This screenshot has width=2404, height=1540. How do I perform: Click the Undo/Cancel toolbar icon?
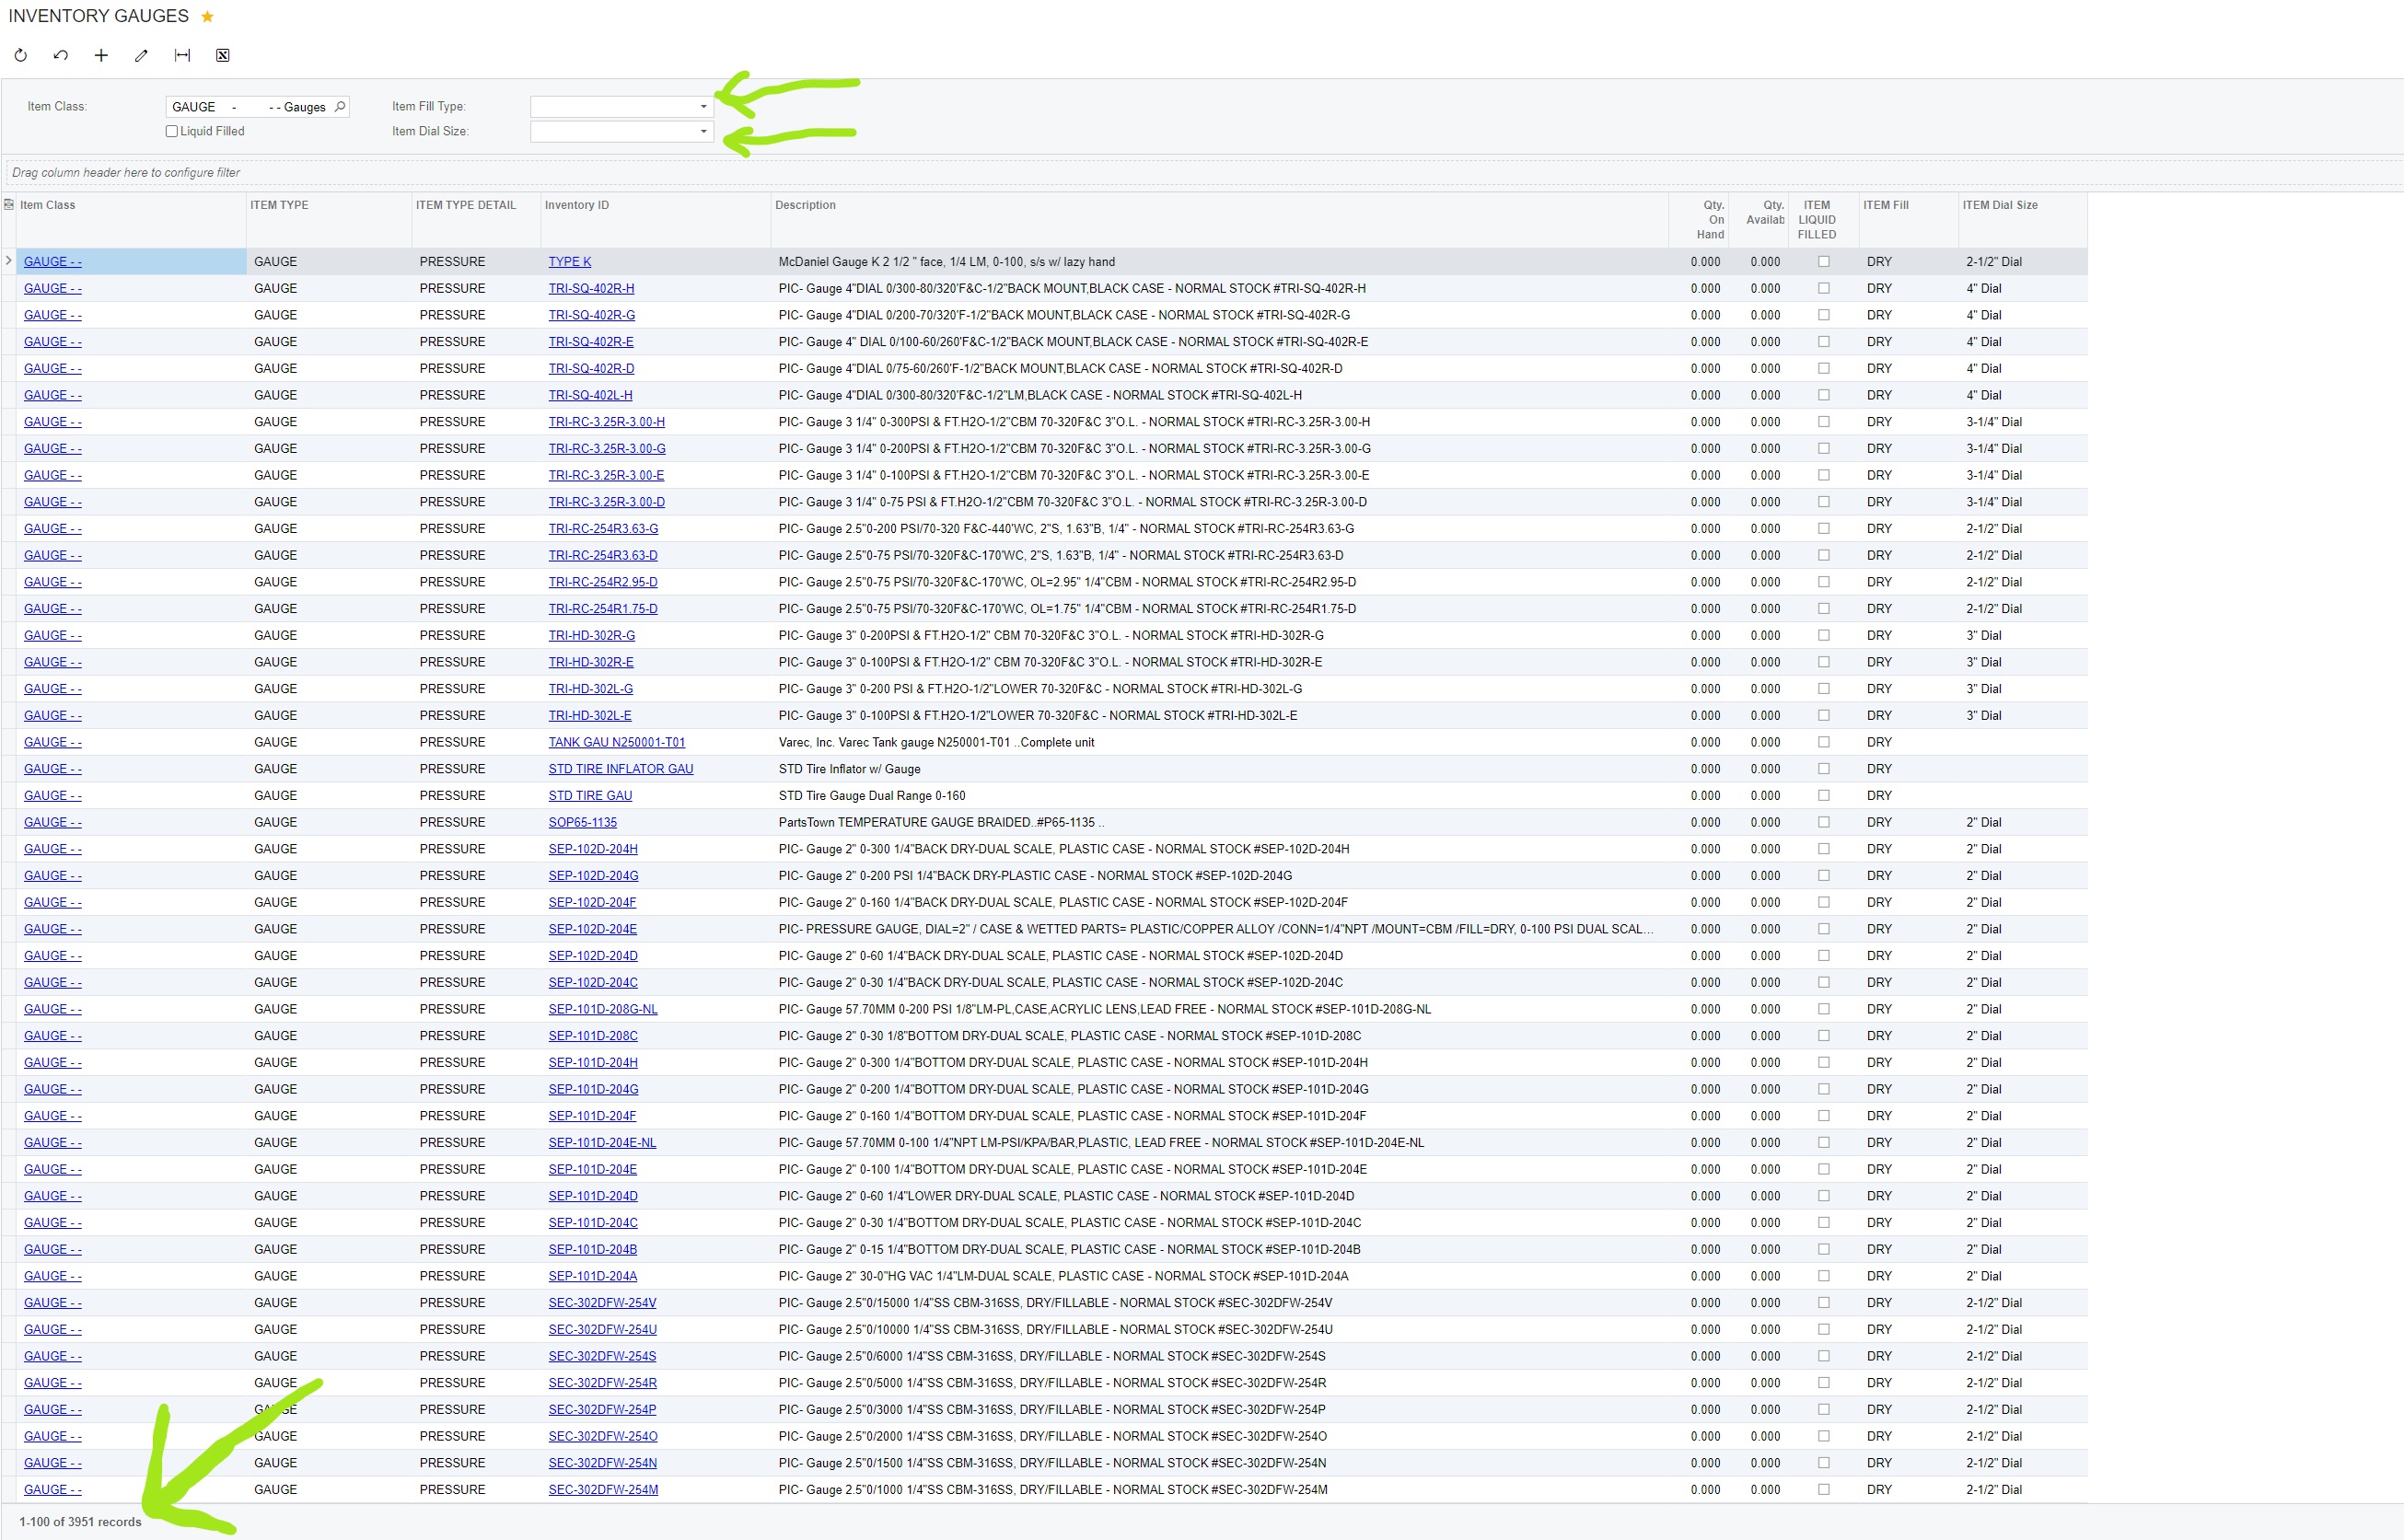61,55
